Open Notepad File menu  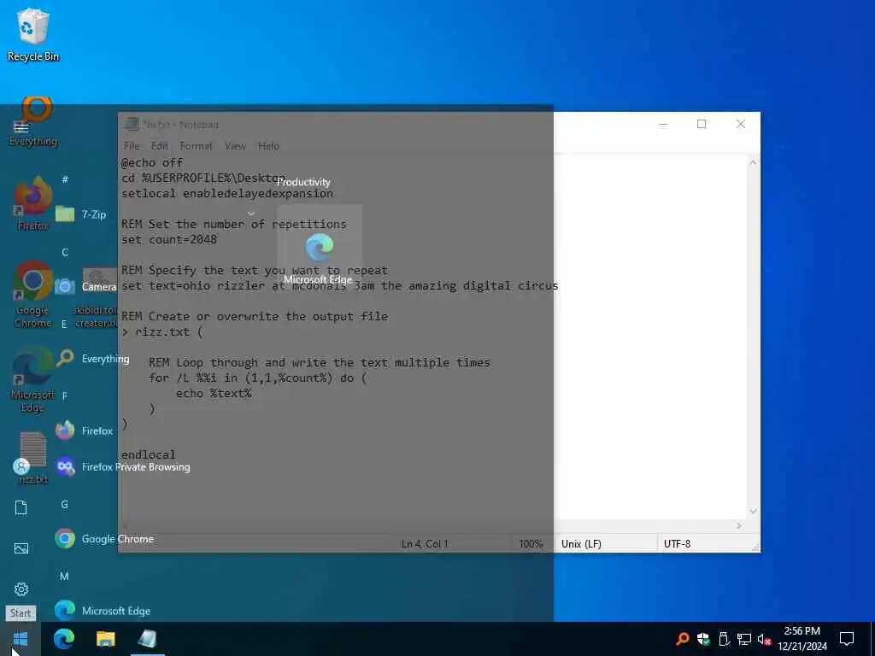click(x=132, y=146)
